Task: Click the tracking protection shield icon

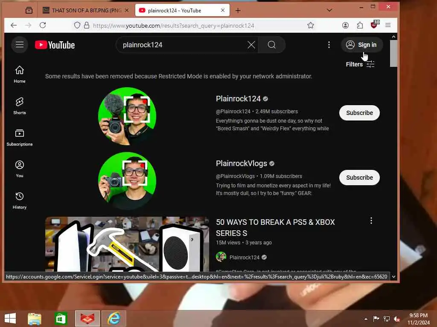Action: tap(77, 25)
